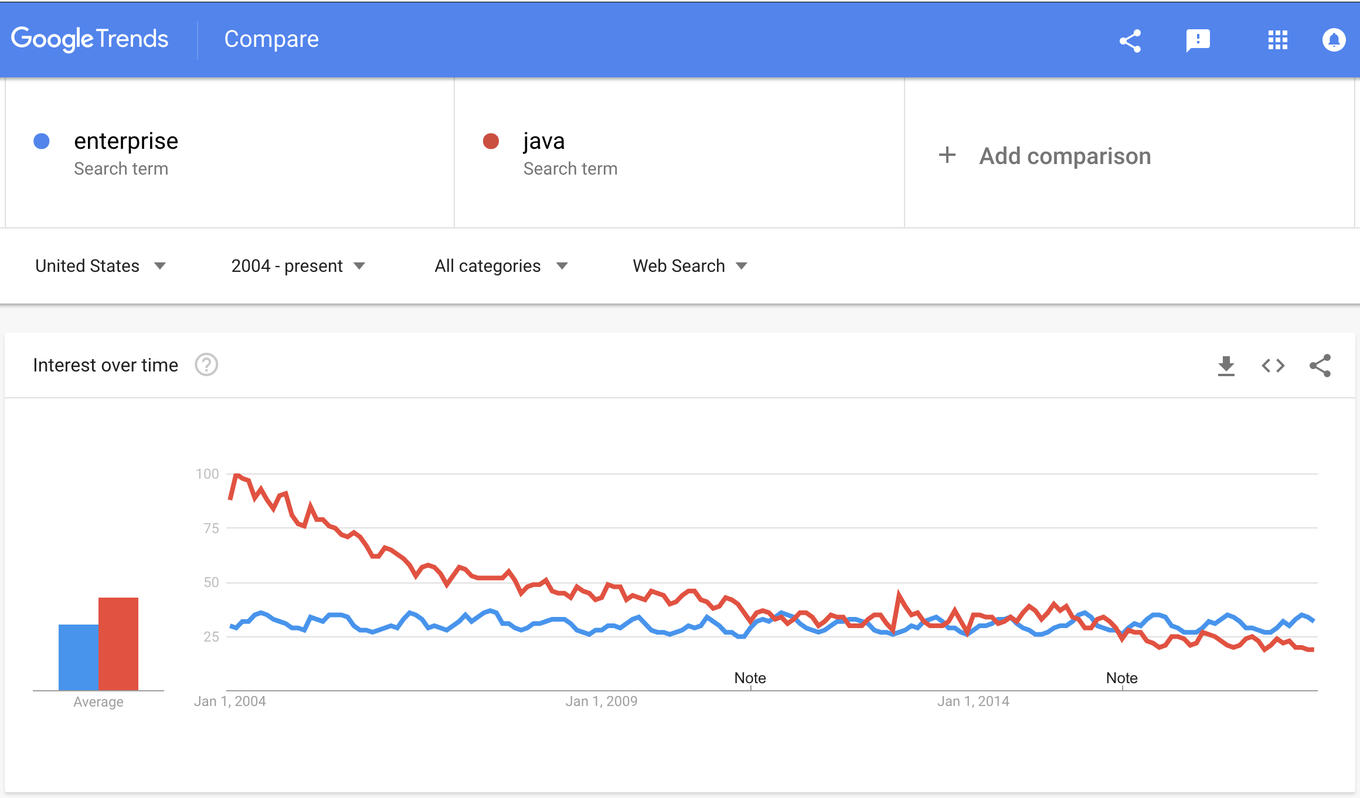Open the Google apps grid icon
The height and width of the screenshot is (798, 1360).
click(1277, 40)
